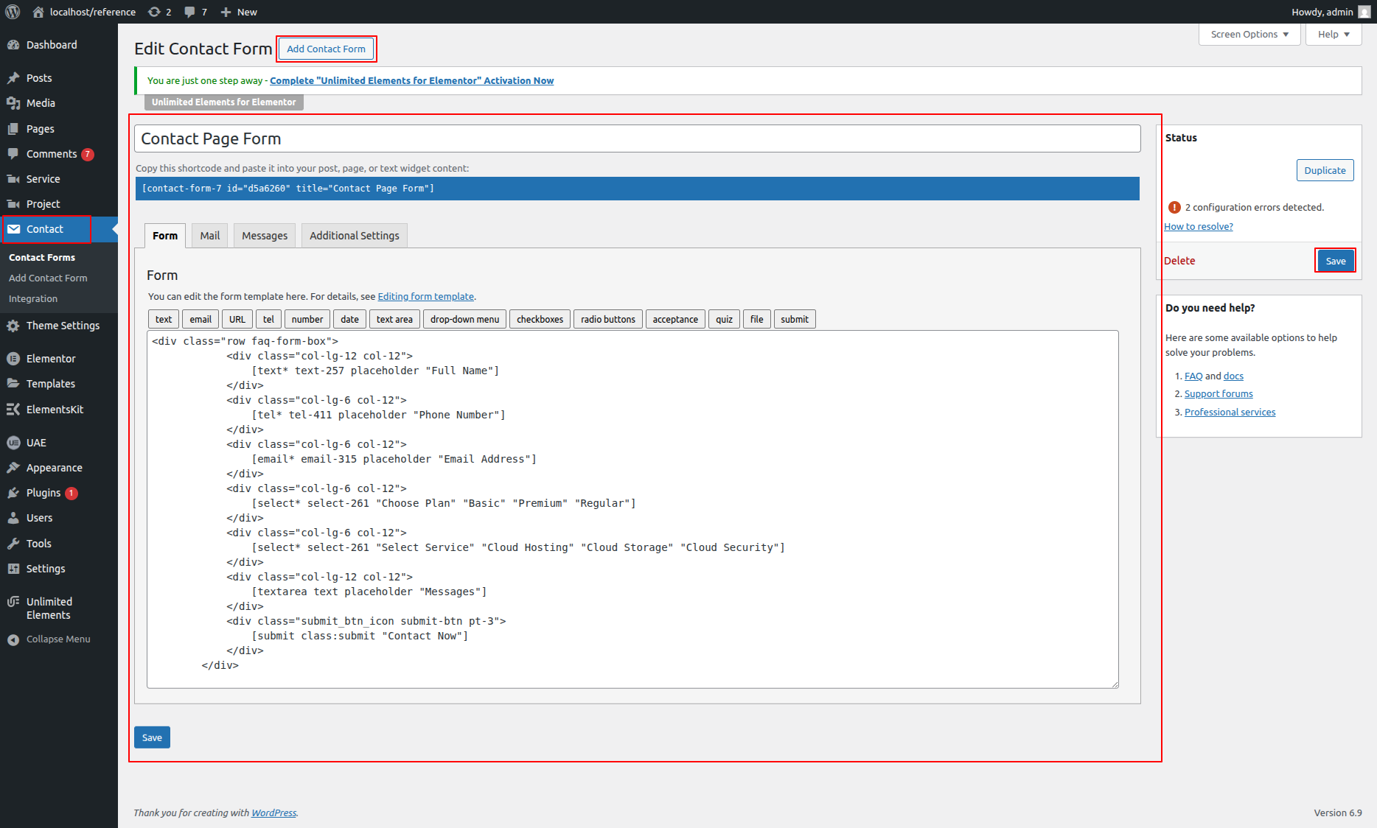
Task: Open the Project menu icon
Action: click(x=13, y=204)
